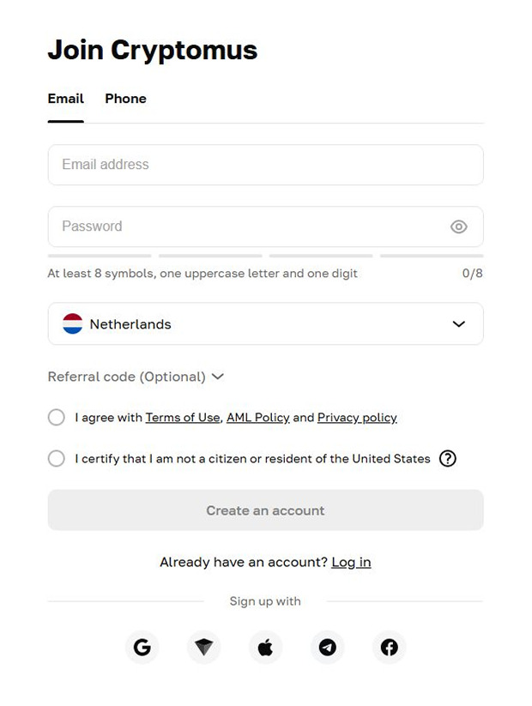Sign up with Google
Image resolution: width=532 pixels, height=706 pixels.
[x=142, y=647]
